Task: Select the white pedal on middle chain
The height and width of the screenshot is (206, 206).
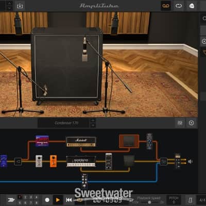Action: 39,161
